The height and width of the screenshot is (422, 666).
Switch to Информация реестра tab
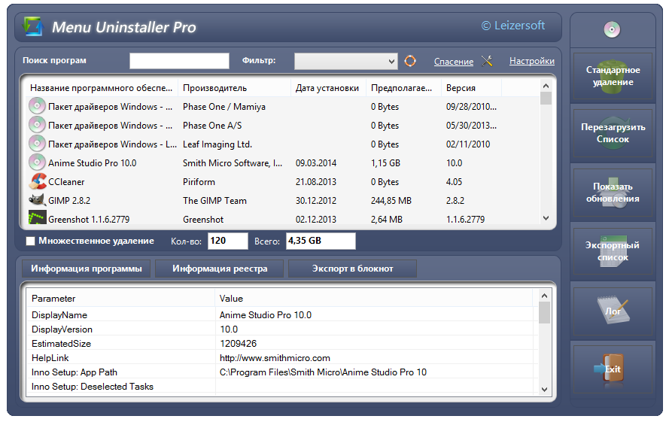pyautogui.click(x=220, y=269)
